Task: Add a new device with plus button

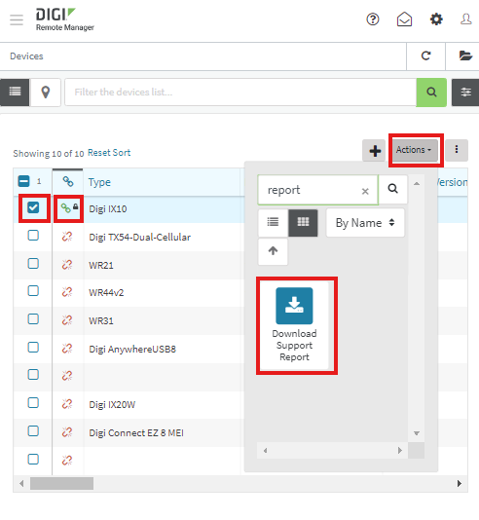Action: click(375, 151)
